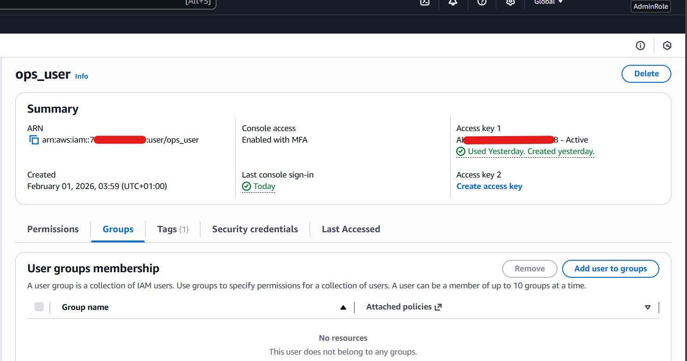Screen dimensions: 687x361
Task: Open the help question mark icon
Action: (x=482, y=2)
